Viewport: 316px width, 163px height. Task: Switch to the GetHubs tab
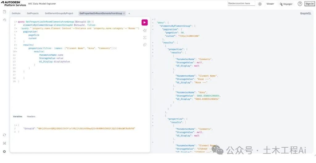pos(16,14)
